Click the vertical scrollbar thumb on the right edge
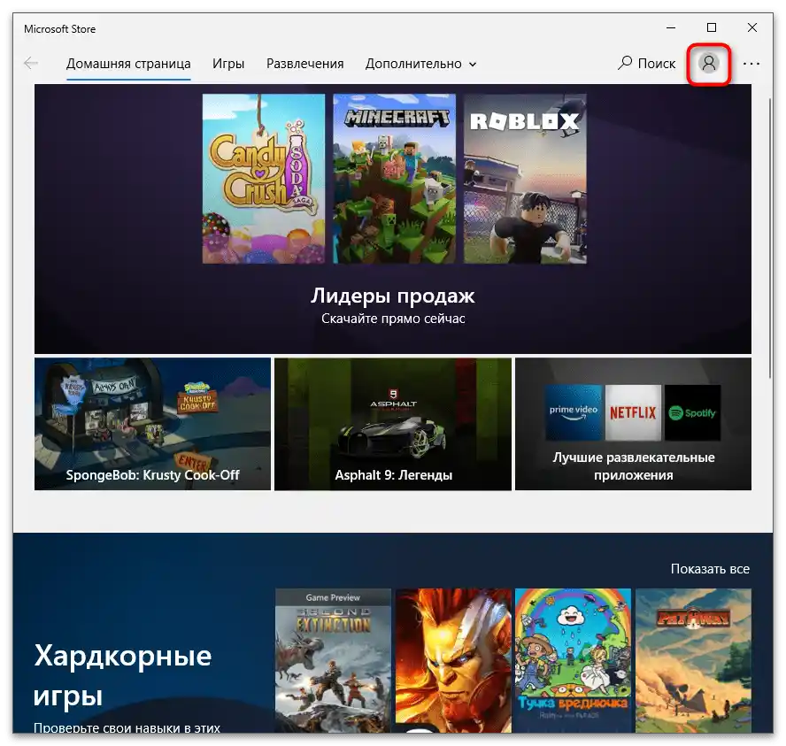This screenshot has height=746, width=786. [770, 238]
